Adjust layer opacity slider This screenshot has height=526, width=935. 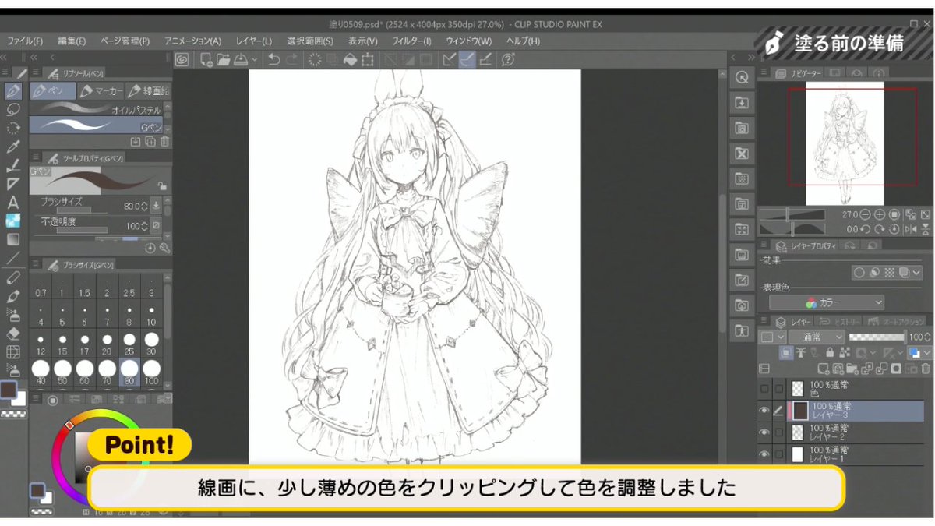point(877,337)
